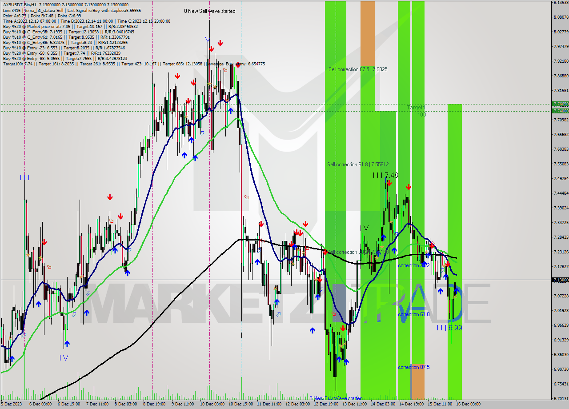569x409 pixels.
Task: Click the blue 'correction 87.5' label
Action: click(x=413, y=367)
